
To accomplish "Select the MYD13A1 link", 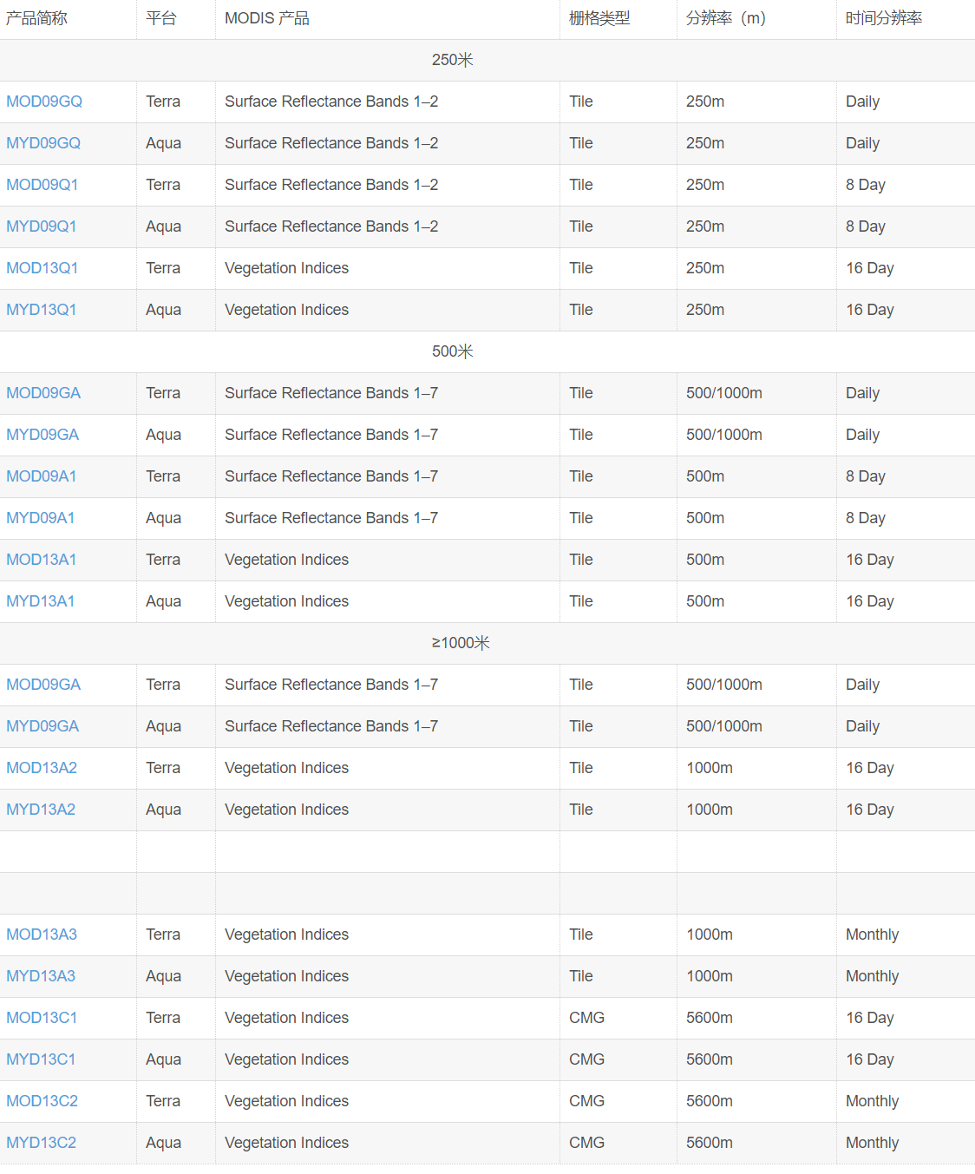I will point(41,601).
